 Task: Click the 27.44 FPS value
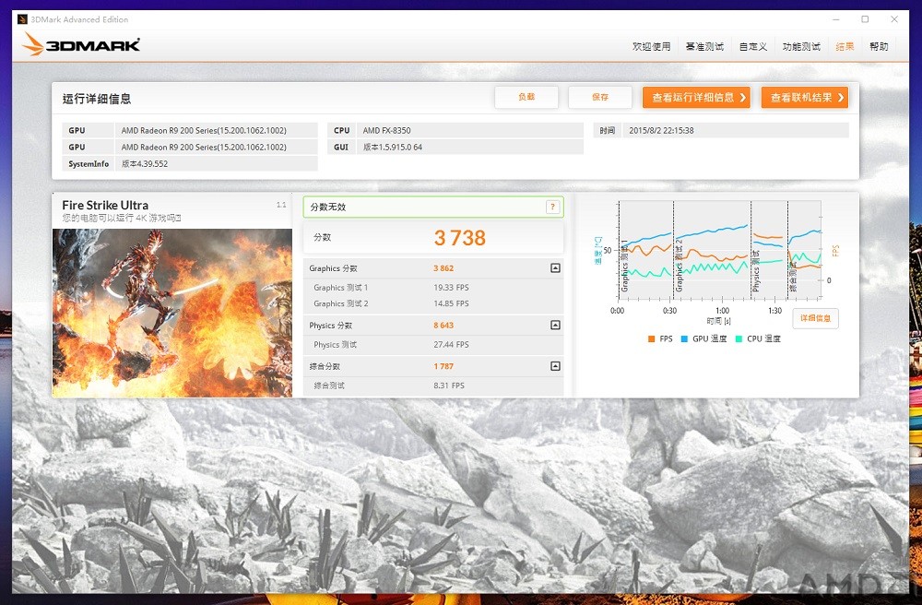click(451, 345)
